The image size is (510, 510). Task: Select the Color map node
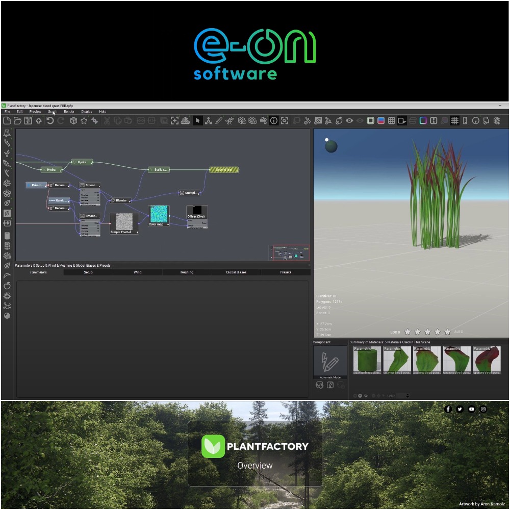[159, 216]
